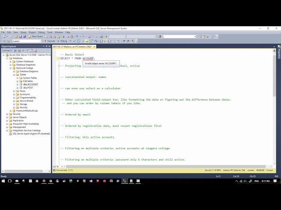Open the Tools menu
Image resolution: width=281 pixels, height=210 pixels.
click(50, 32)
